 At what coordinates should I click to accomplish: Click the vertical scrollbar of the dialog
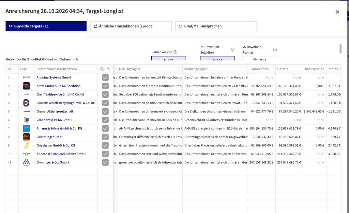(x=340, y=49)
